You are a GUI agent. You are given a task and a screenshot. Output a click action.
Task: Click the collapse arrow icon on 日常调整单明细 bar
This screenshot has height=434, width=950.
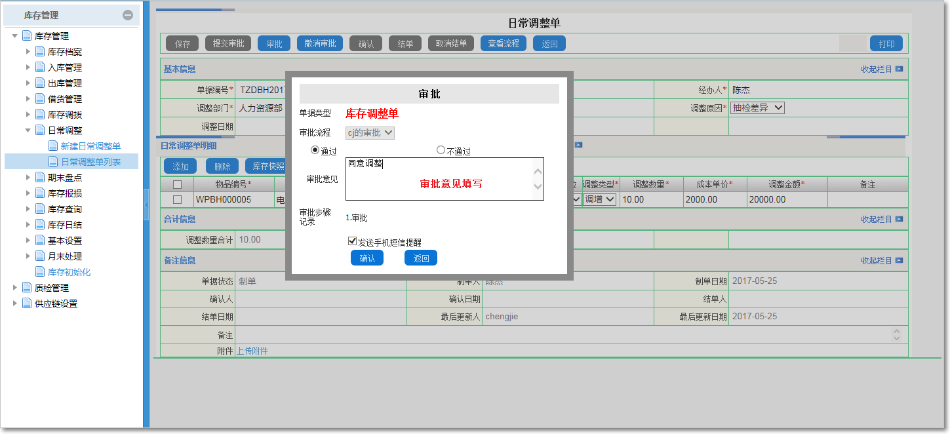pyautogui.click(x=578, y=145)
